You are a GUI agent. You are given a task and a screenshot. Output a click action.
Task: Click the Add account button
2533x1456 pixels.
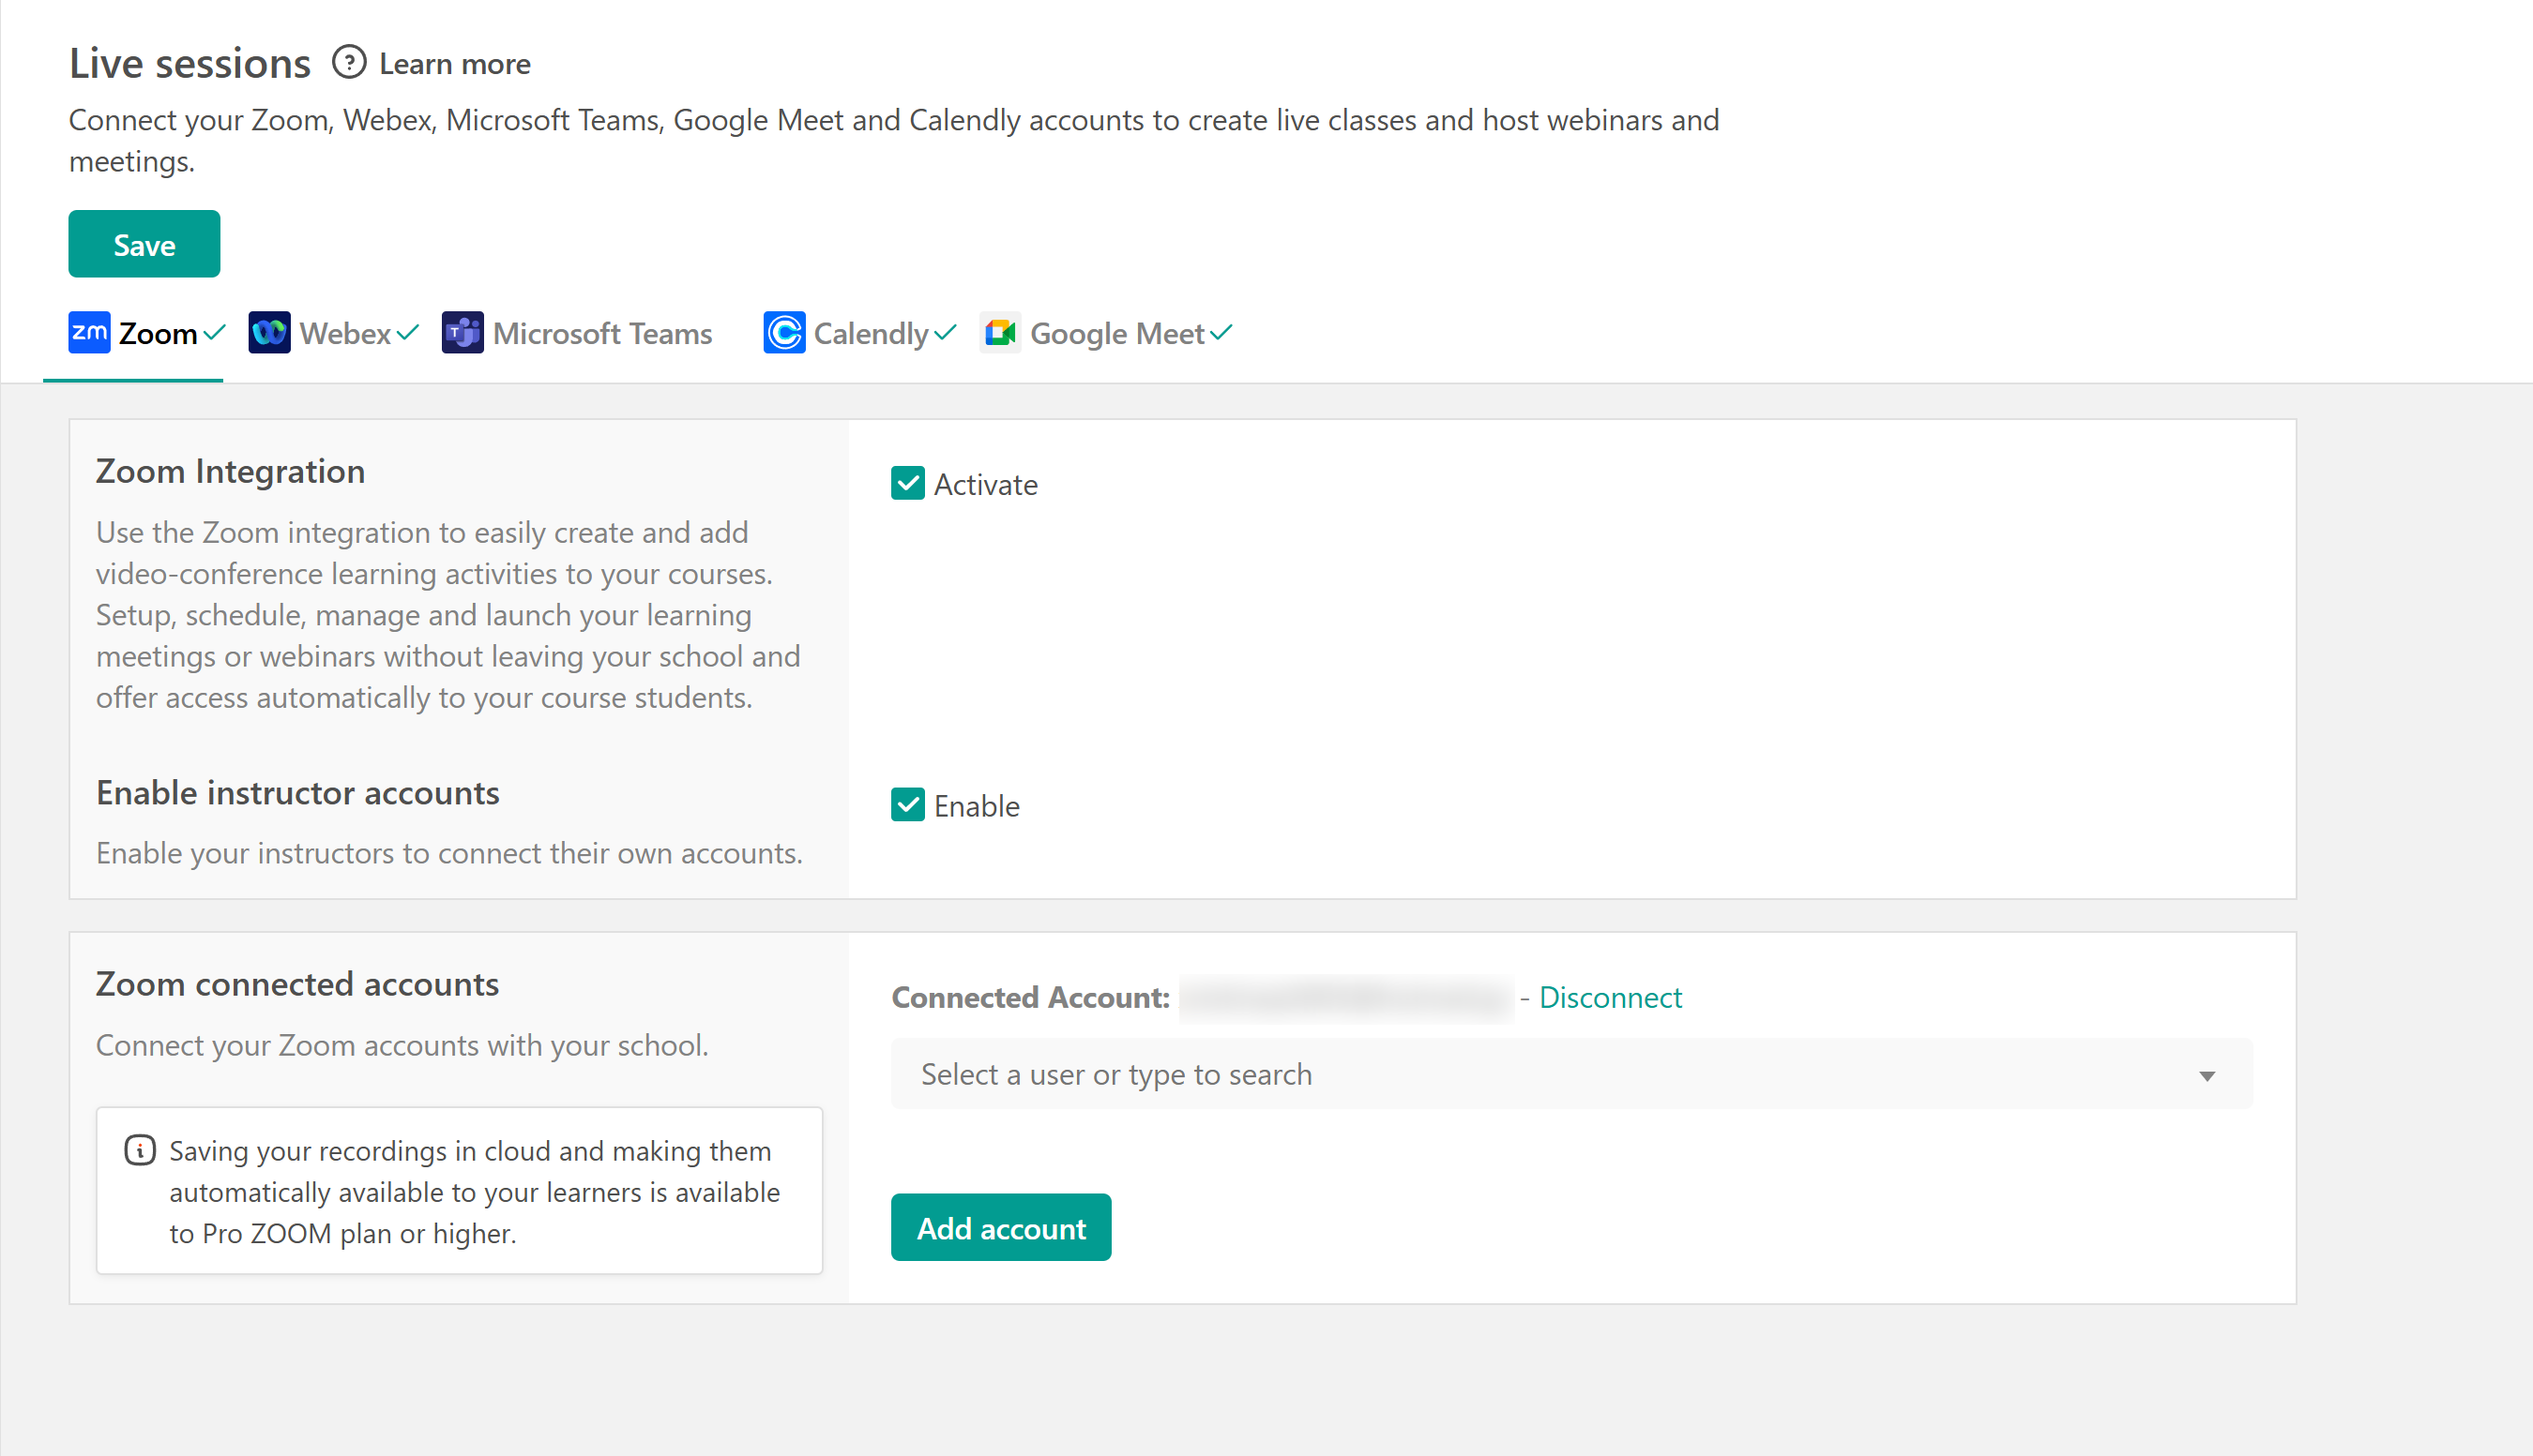tap(1000, 1228)
